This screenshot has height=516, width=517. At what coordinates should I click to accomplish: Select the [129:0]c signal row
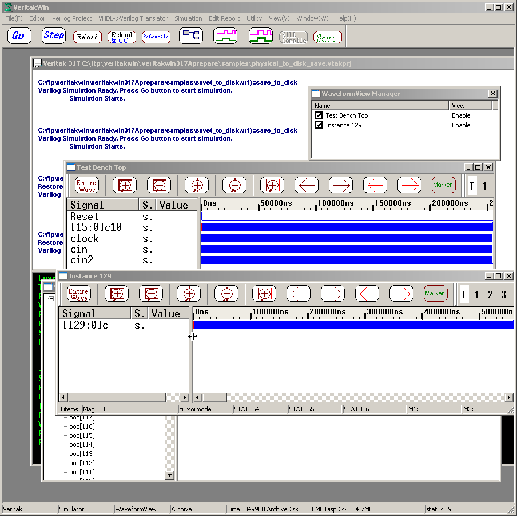pyautogui.click(x=124, y=325)
